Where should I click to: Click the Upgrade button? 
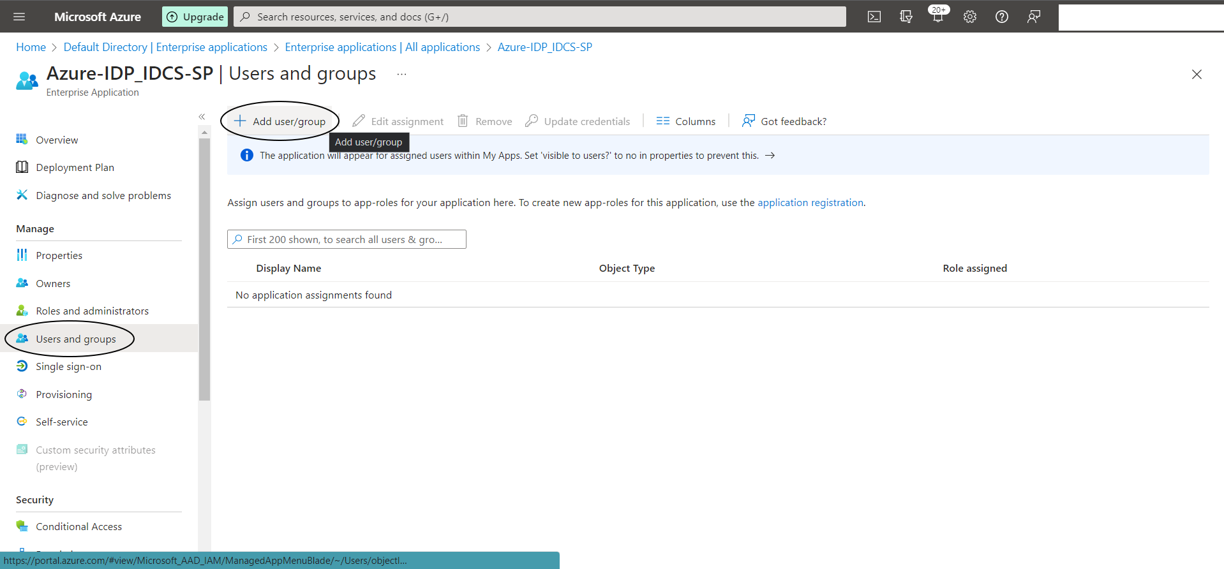(196, 17)
